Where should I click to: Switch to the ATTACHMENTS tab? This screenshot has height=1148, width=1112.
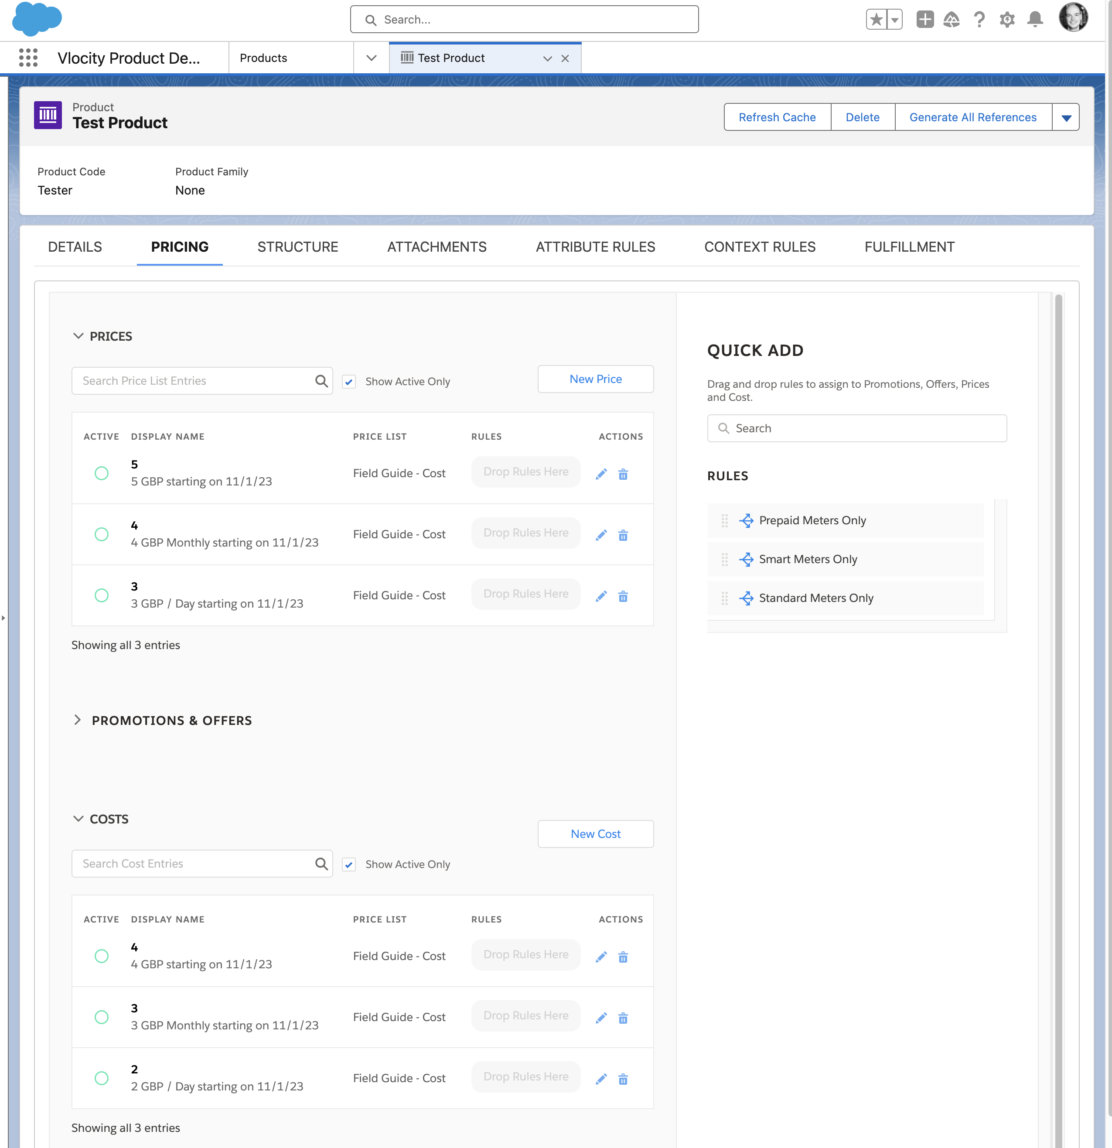[437, 246]
